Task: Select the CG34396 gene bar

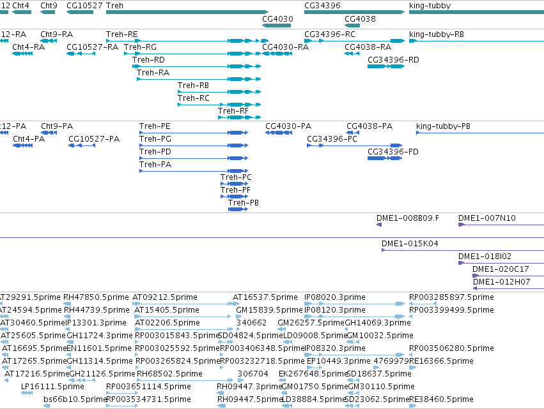Action: coord(355,12)
